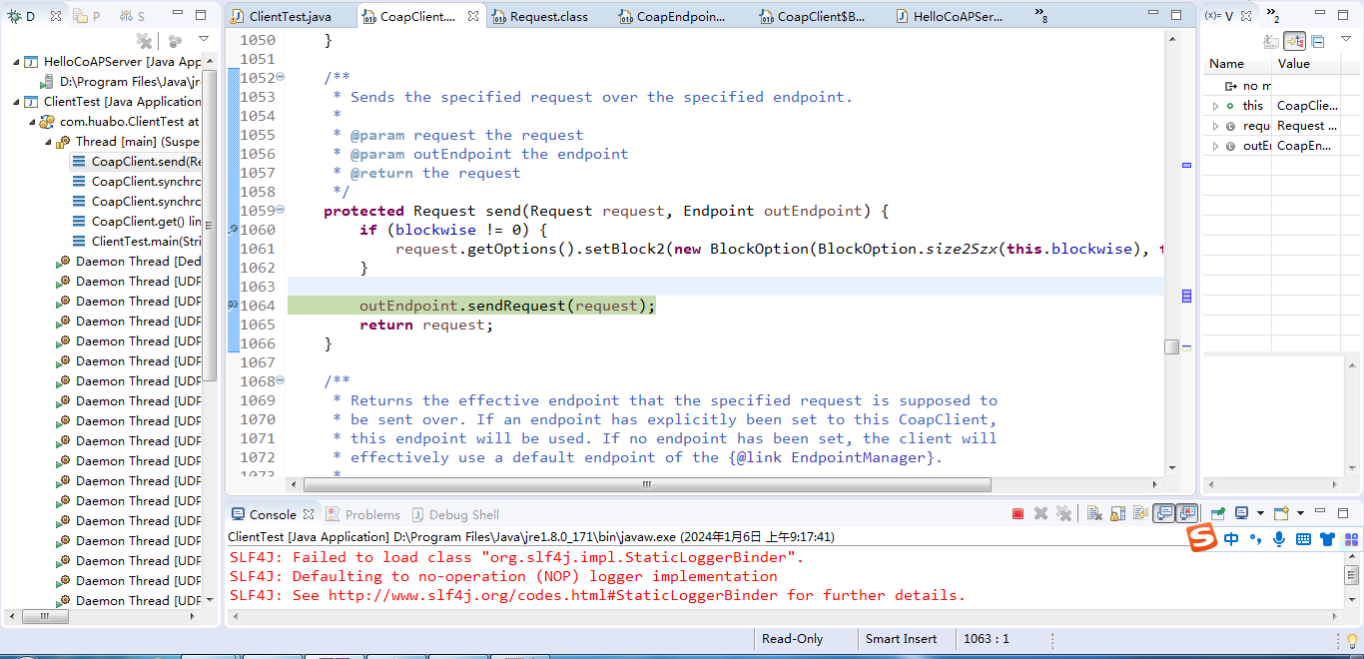Remove all terminated launches in Debug view
This screenshot has height=659, width=1364.
[144, 40]
